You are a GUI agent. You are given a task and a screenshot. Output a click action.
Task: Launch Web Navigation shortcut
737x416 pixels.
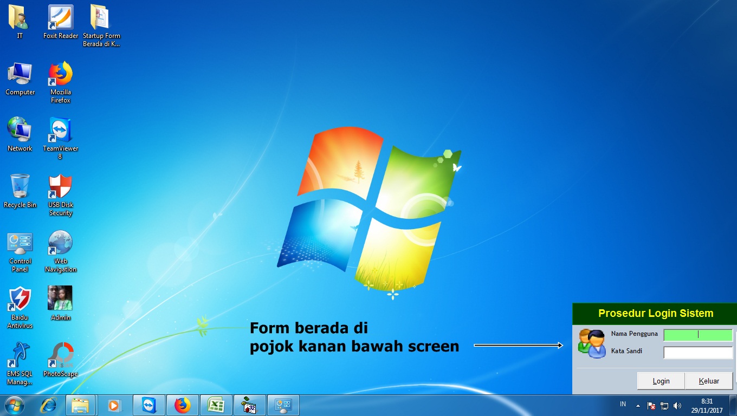(61, 252)
